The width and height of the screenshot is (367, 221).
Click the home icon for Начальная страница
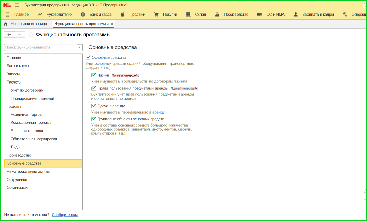point(6,24)
